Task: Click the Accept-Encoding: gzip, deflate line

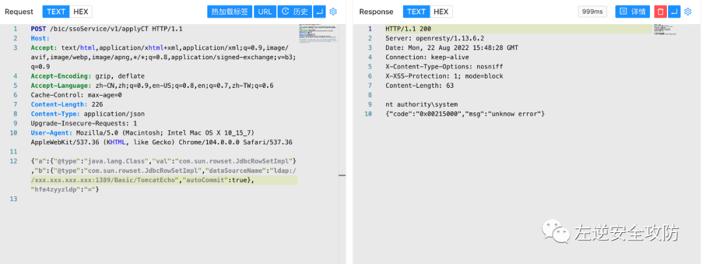Action: [x=88, y=76]
